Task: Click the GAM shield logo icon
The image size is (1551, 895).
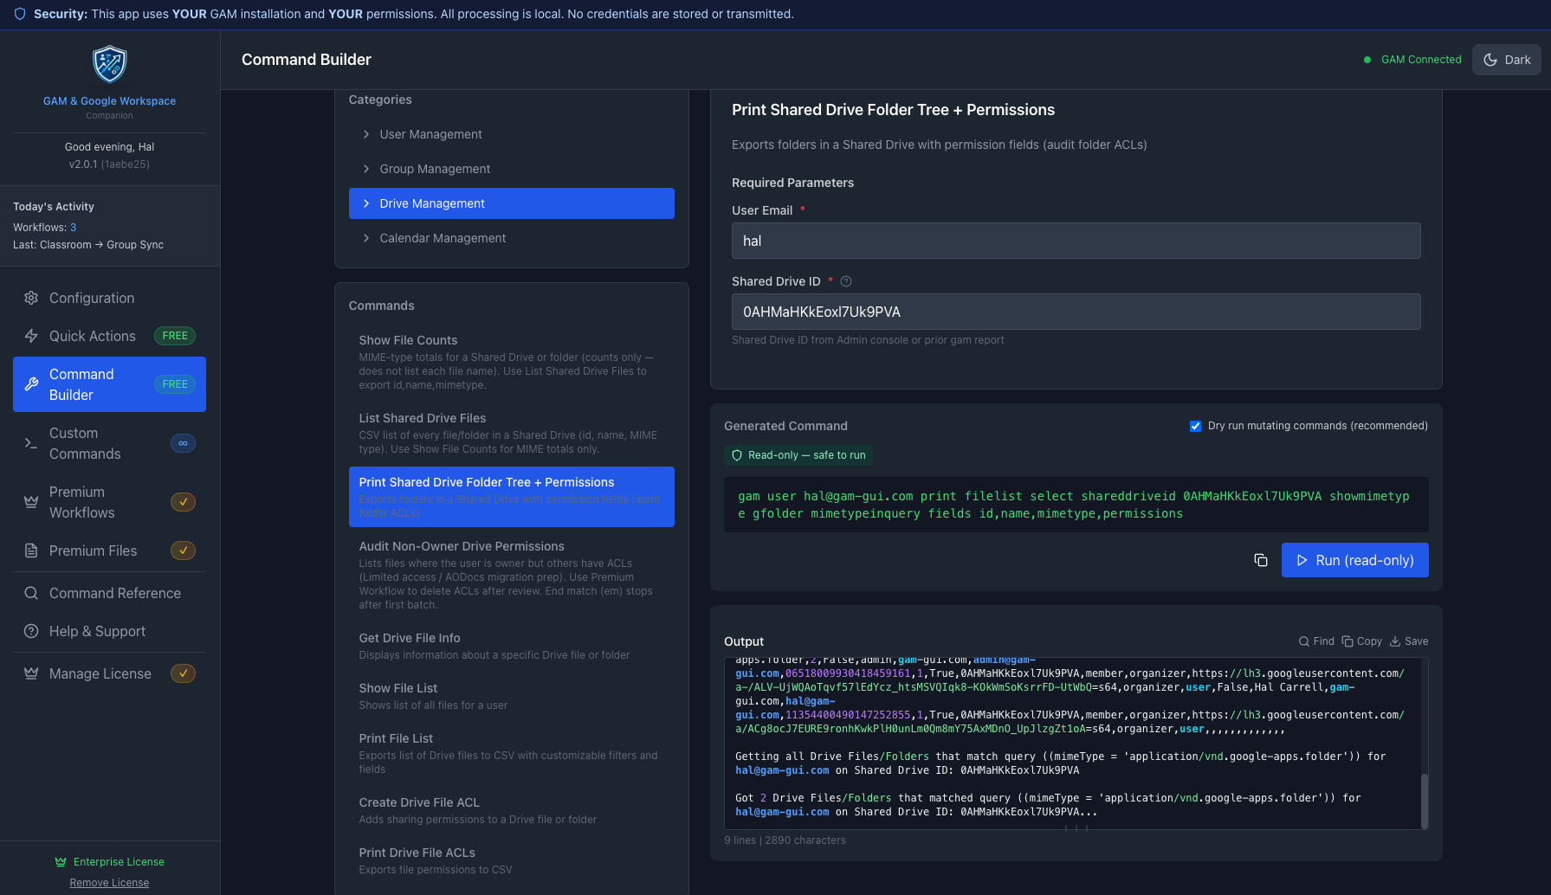Action: coord(109,64)
